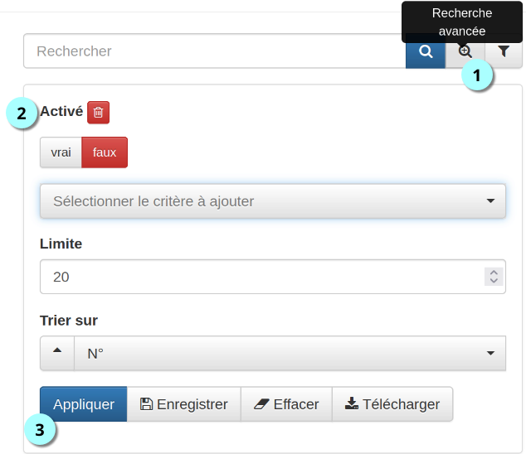
Task: Delete the Activé criterion with trash icon
Action: click(x=98, y=112)
